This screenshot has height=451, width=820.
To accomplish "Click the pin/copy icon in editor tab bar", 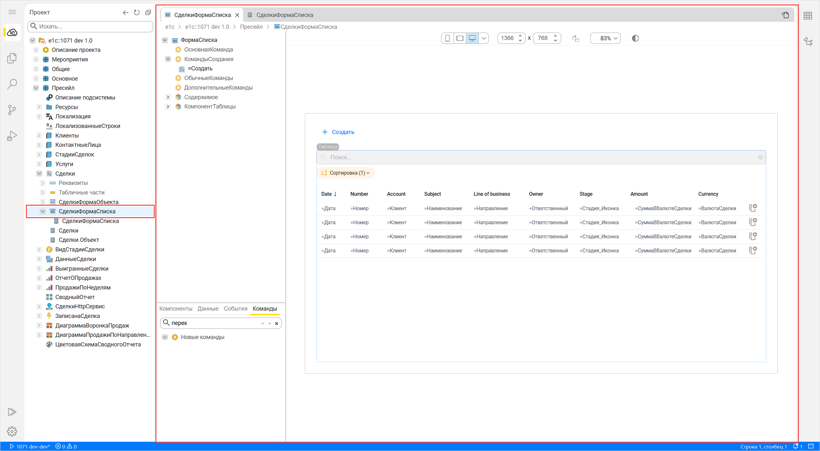I will click(x=785, y=15).
